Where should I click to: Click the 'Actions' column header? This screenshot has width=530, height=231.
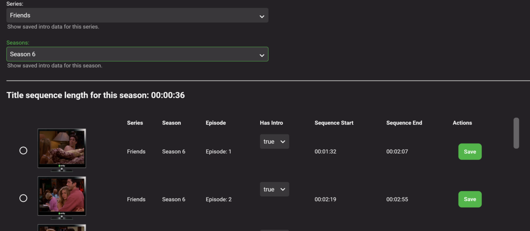coord(462,123)
